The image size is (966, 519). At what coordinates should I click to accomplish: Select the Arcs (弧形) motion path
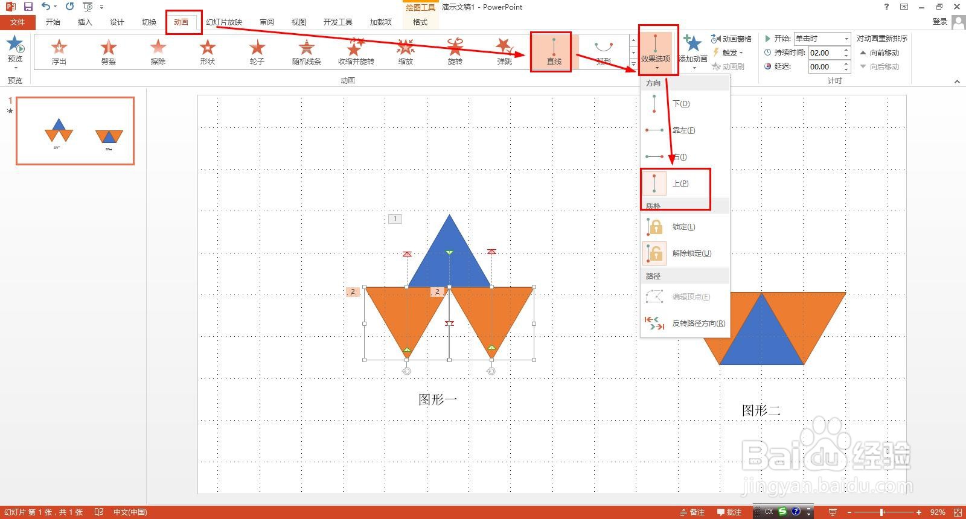(x=603, y=53)
